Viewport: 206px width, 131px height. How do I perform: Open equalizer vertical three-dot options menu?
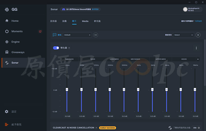tap(196, 48)
